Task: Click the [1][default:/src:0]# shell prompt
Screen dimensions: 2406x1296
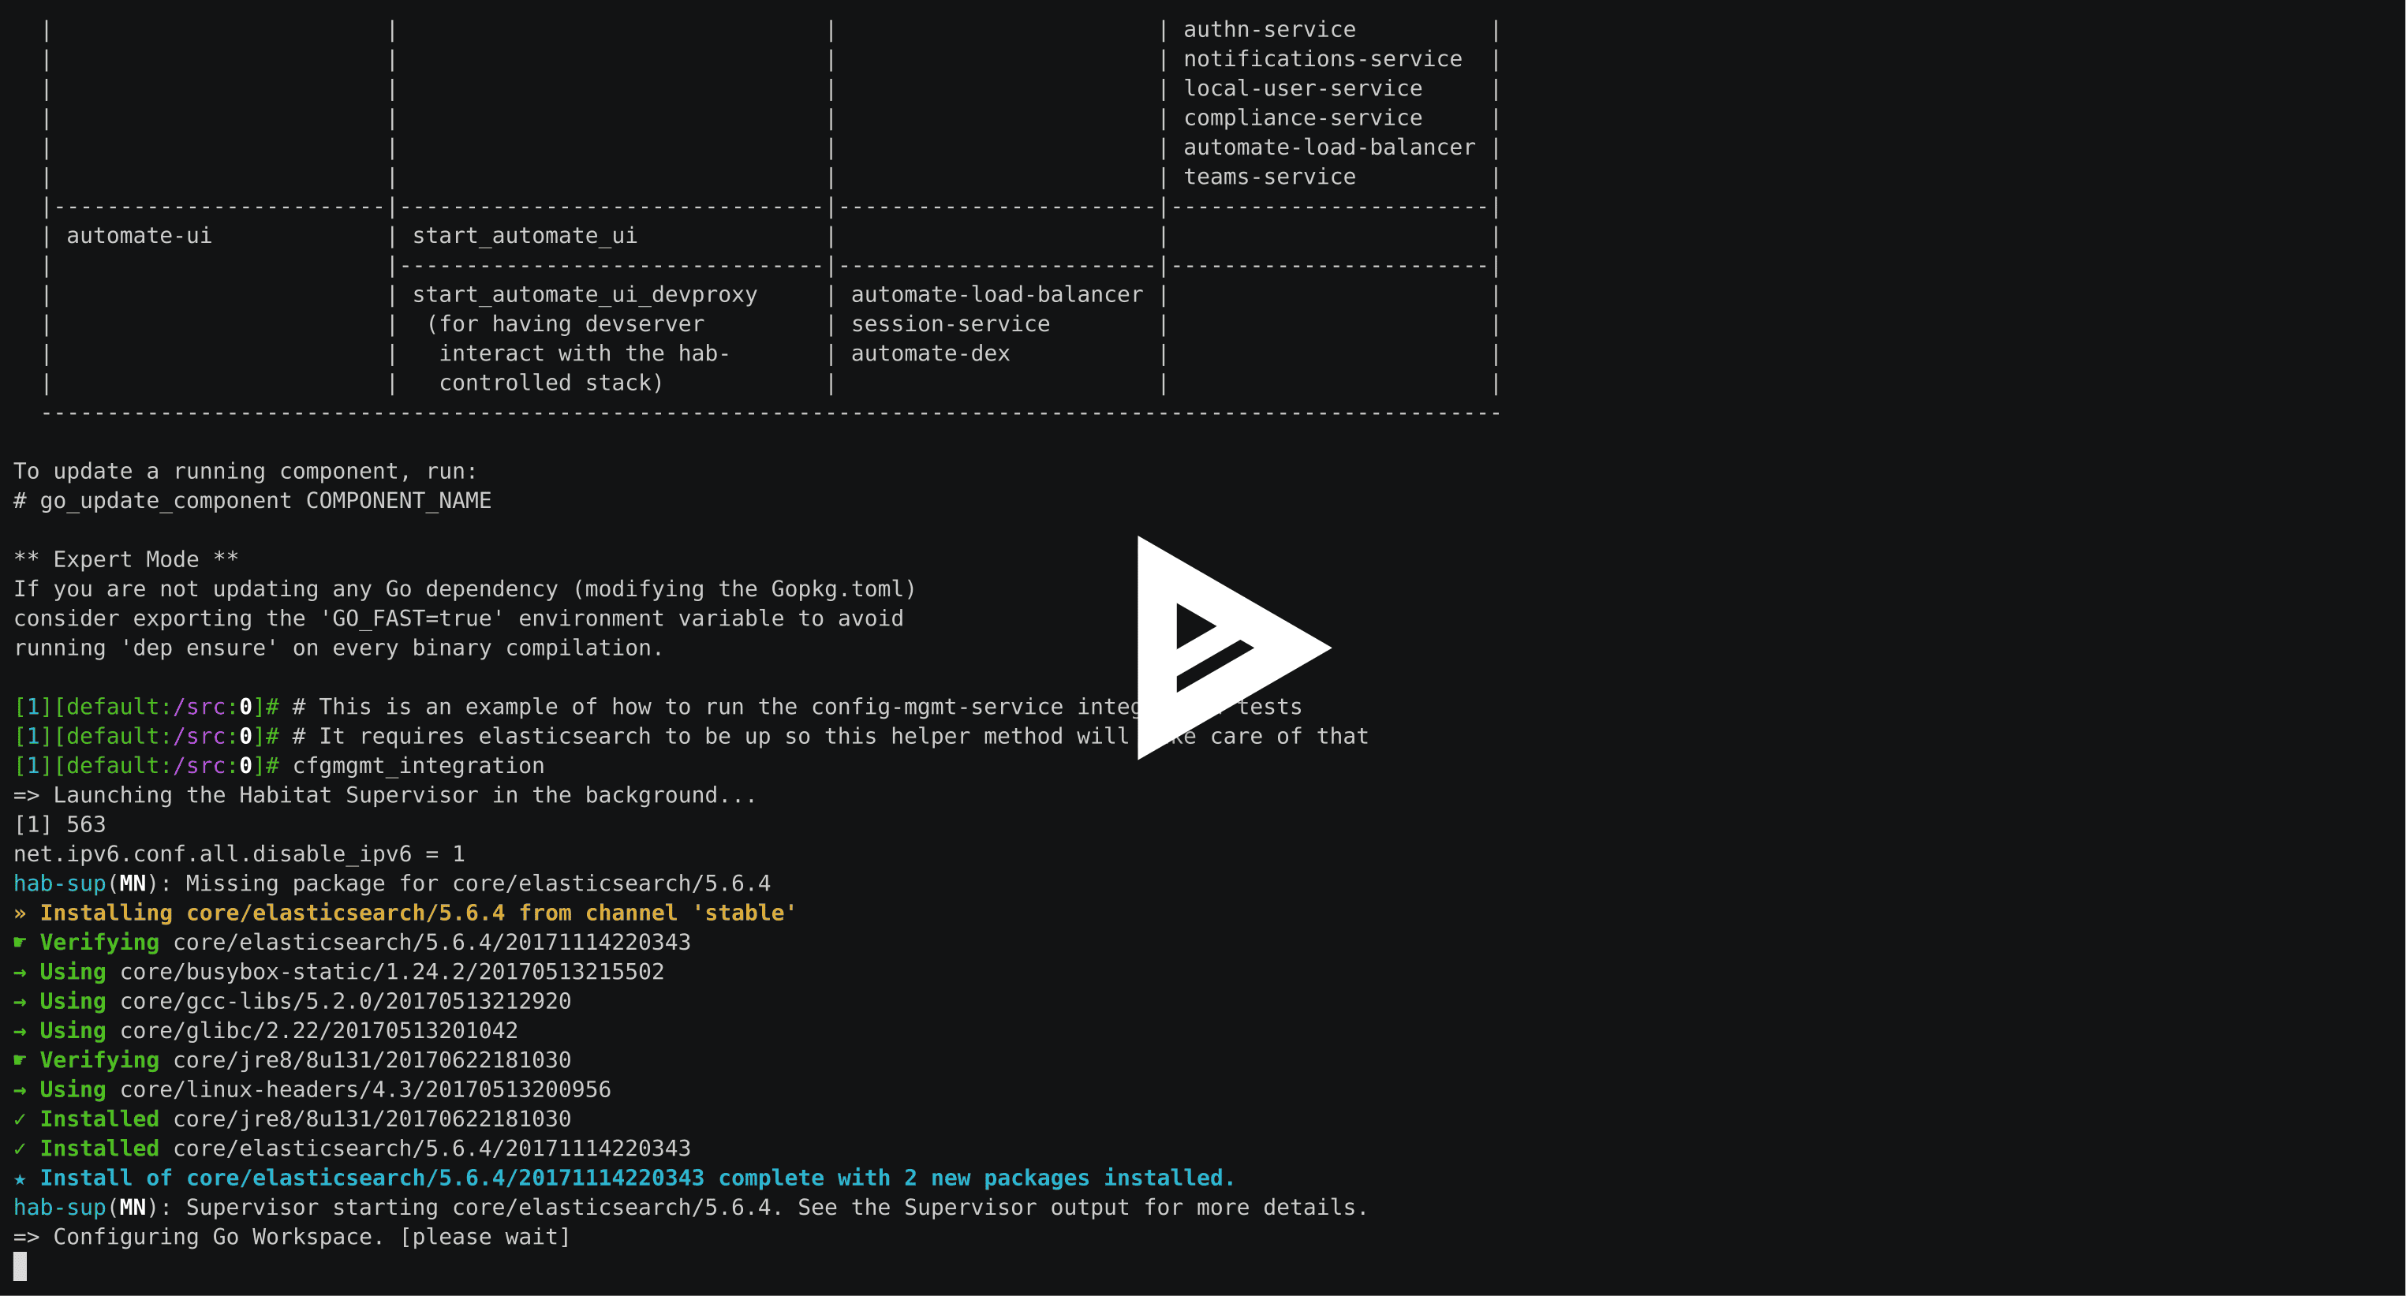Action: 140,766
